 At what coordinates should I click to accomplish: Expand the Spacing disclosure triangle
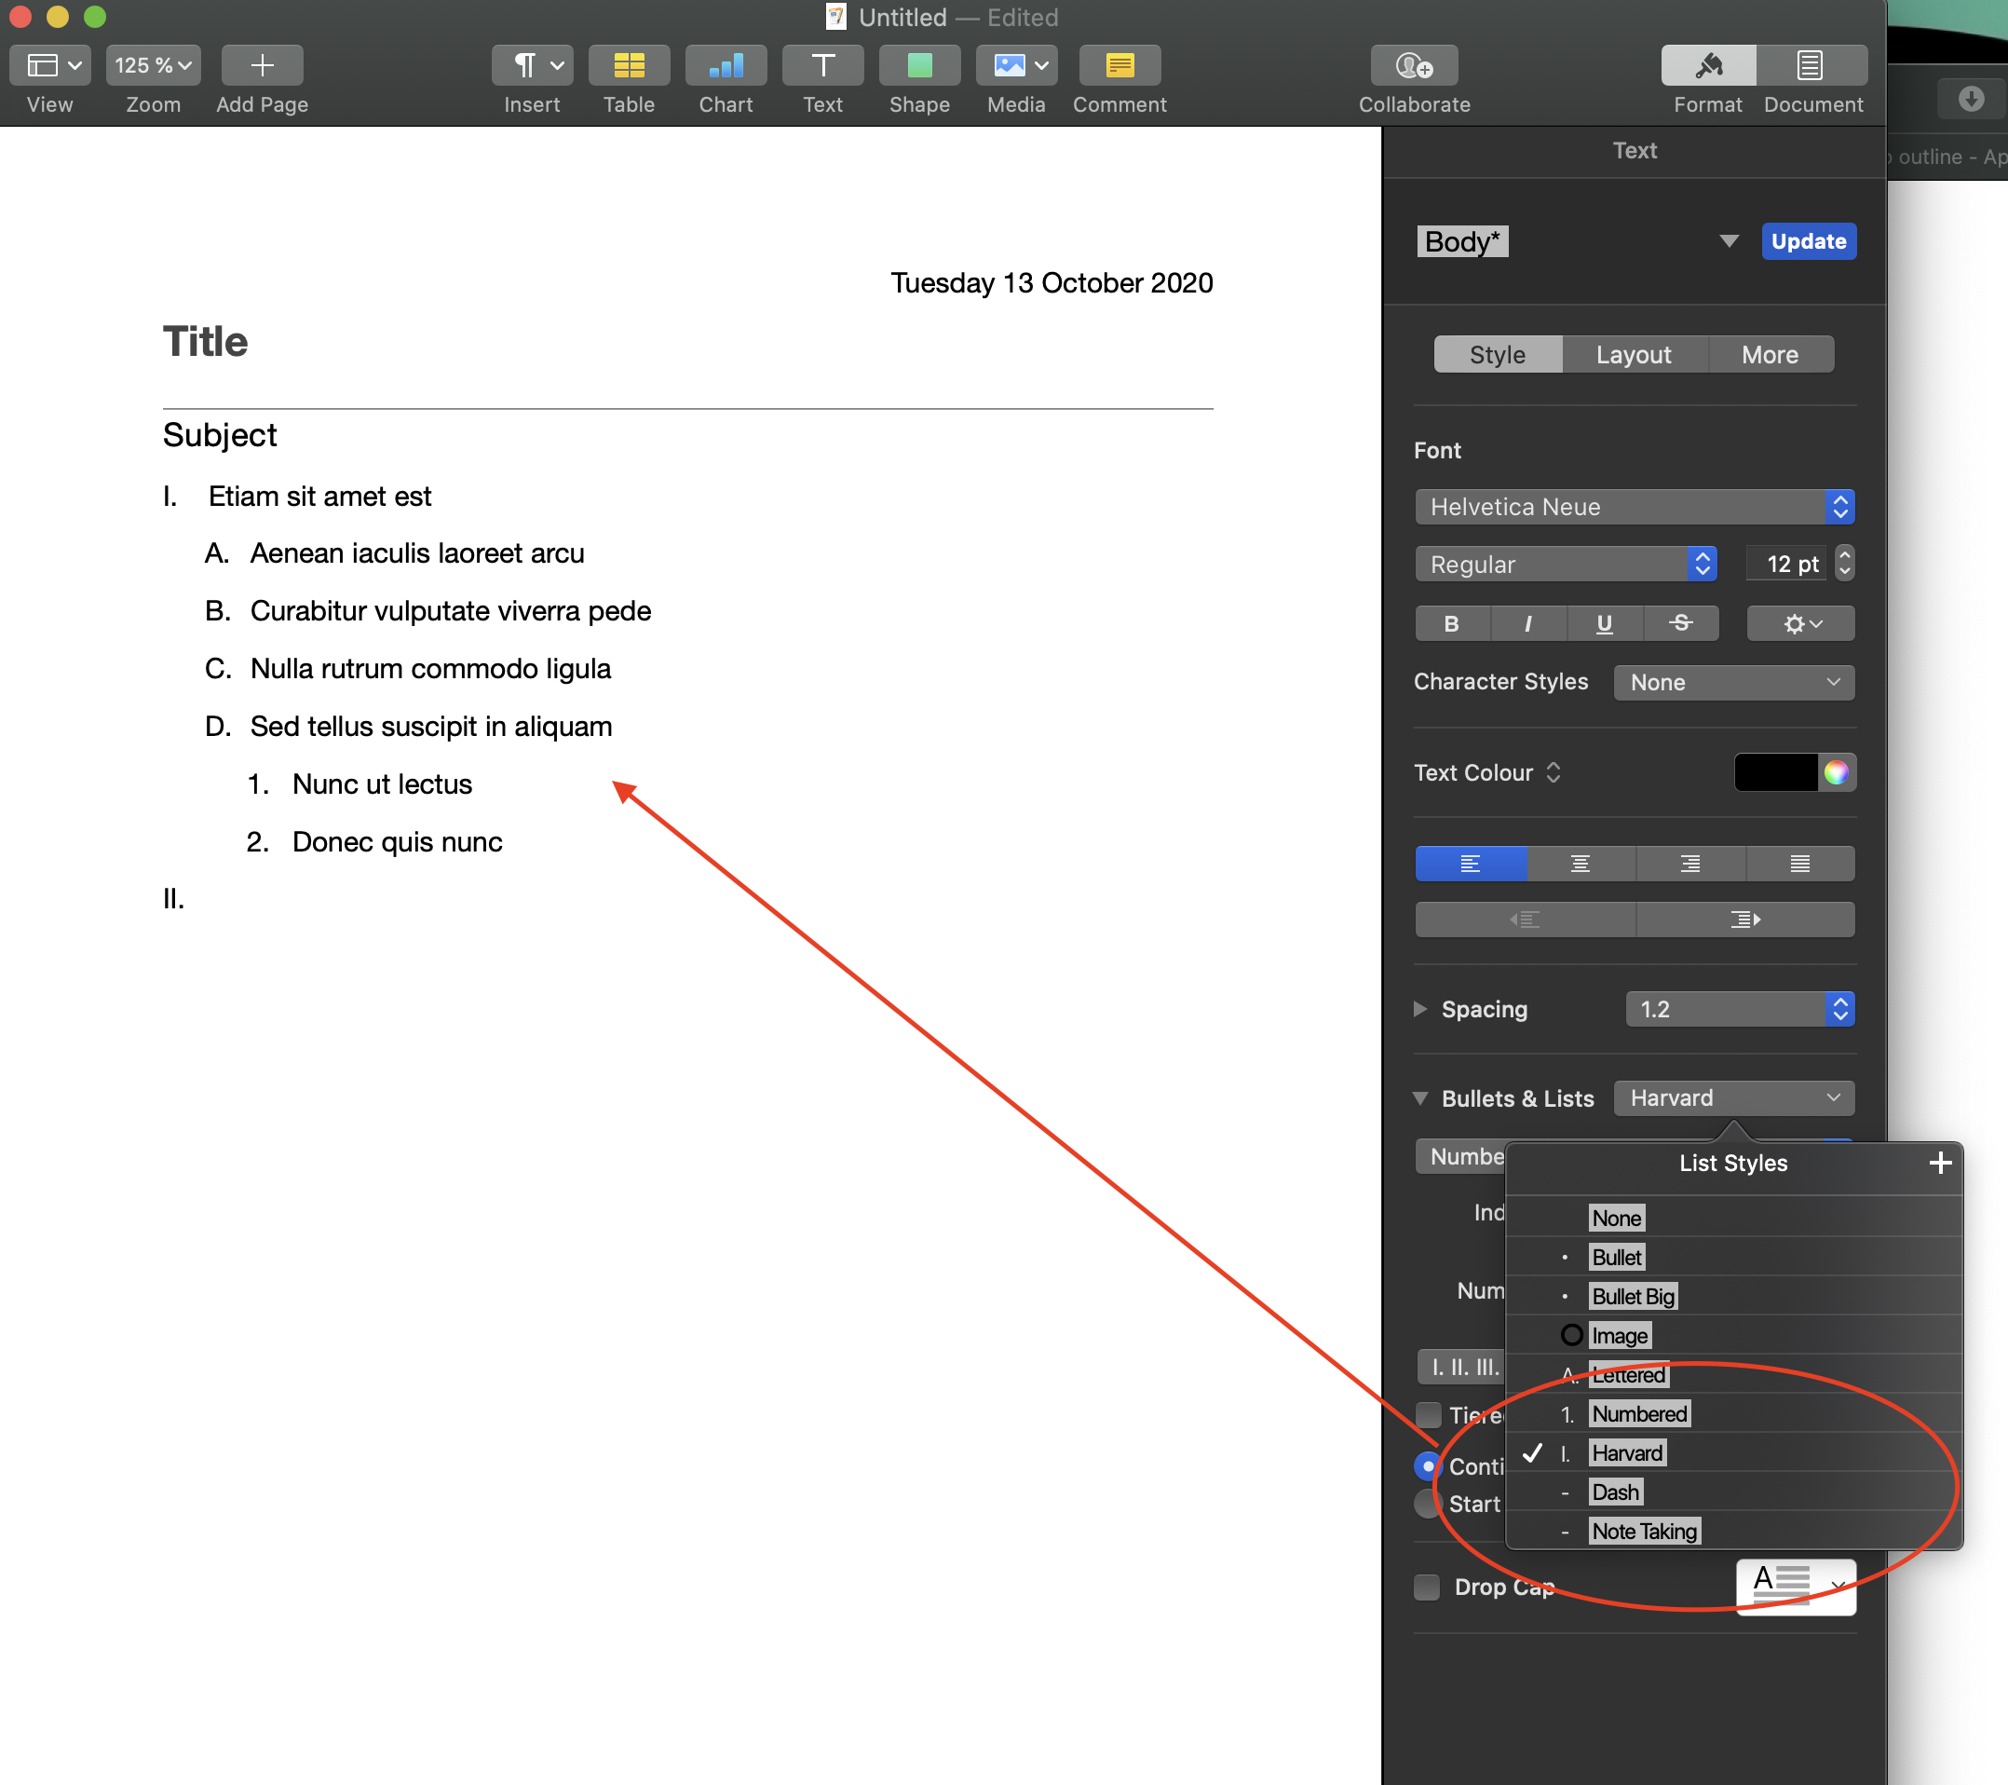point(1419,1008)
